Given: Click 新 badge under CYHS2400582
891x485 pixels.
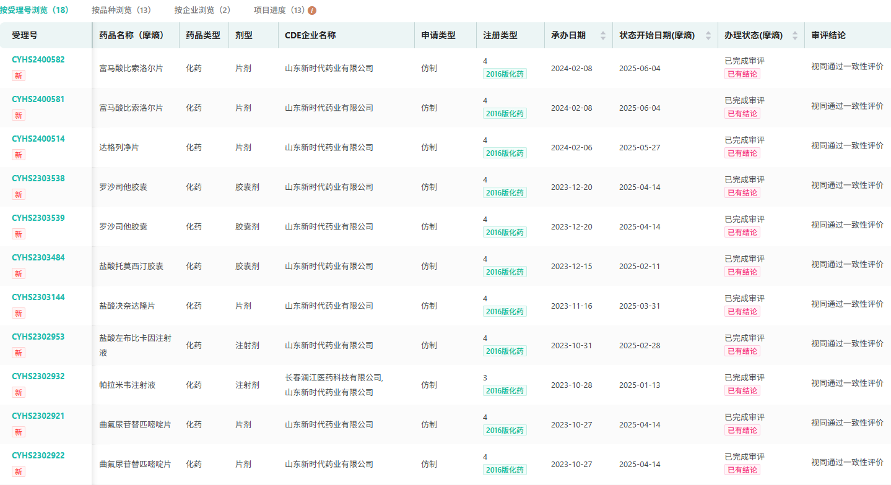Looking at the screenshot, I should (19, 75).
